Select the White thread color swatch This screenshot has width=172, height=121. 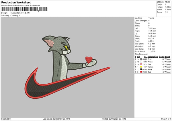141,62
